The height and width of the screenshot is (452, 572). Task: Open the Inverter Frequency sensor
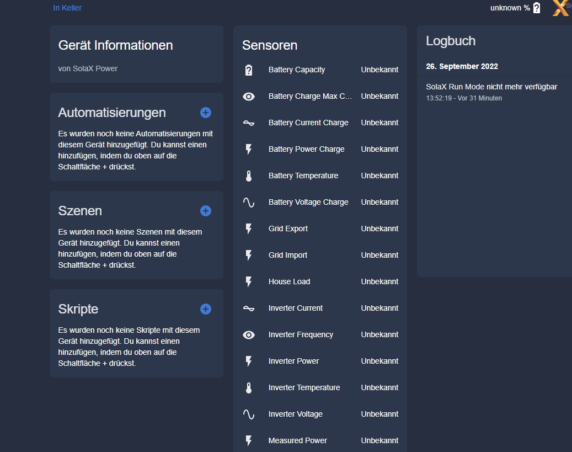[320, 334]
